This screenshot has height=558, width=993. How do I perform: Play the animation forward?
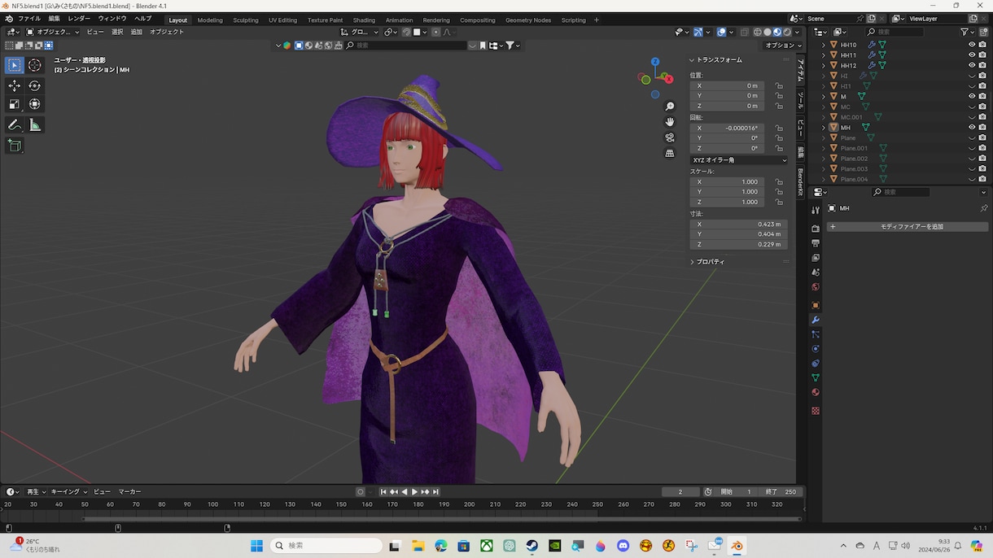pyautogui.click(x=414, y=491)
